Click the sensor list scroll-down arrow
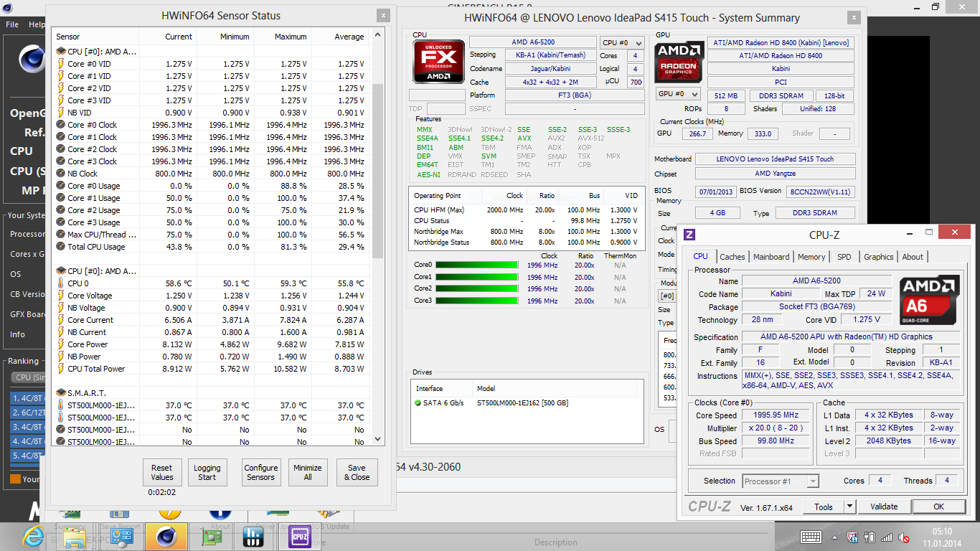Image resolution: width=980 pixels, height=551 pixels. point(377,439)
